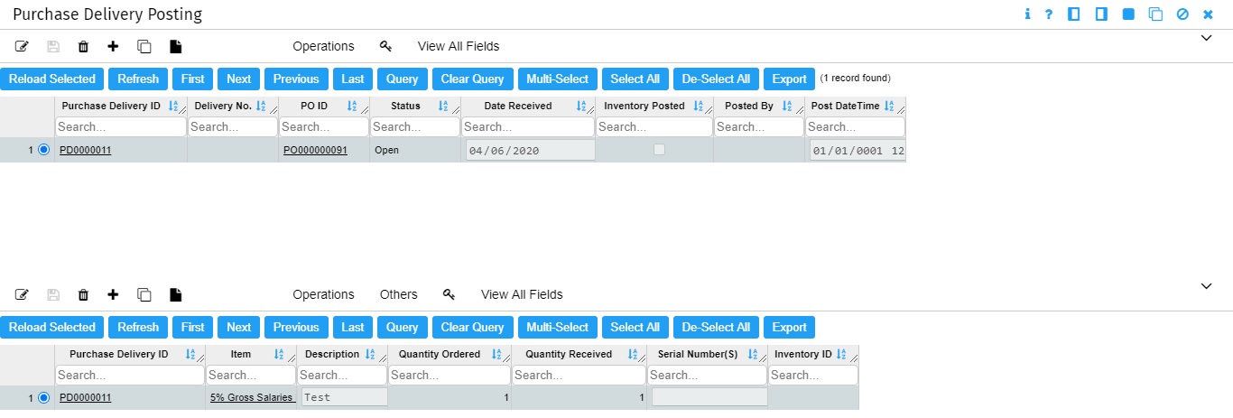Image resolution: width=1233 pixels, height=418 pixels.
Task: Open the top Operations menu
Action: 323,46
